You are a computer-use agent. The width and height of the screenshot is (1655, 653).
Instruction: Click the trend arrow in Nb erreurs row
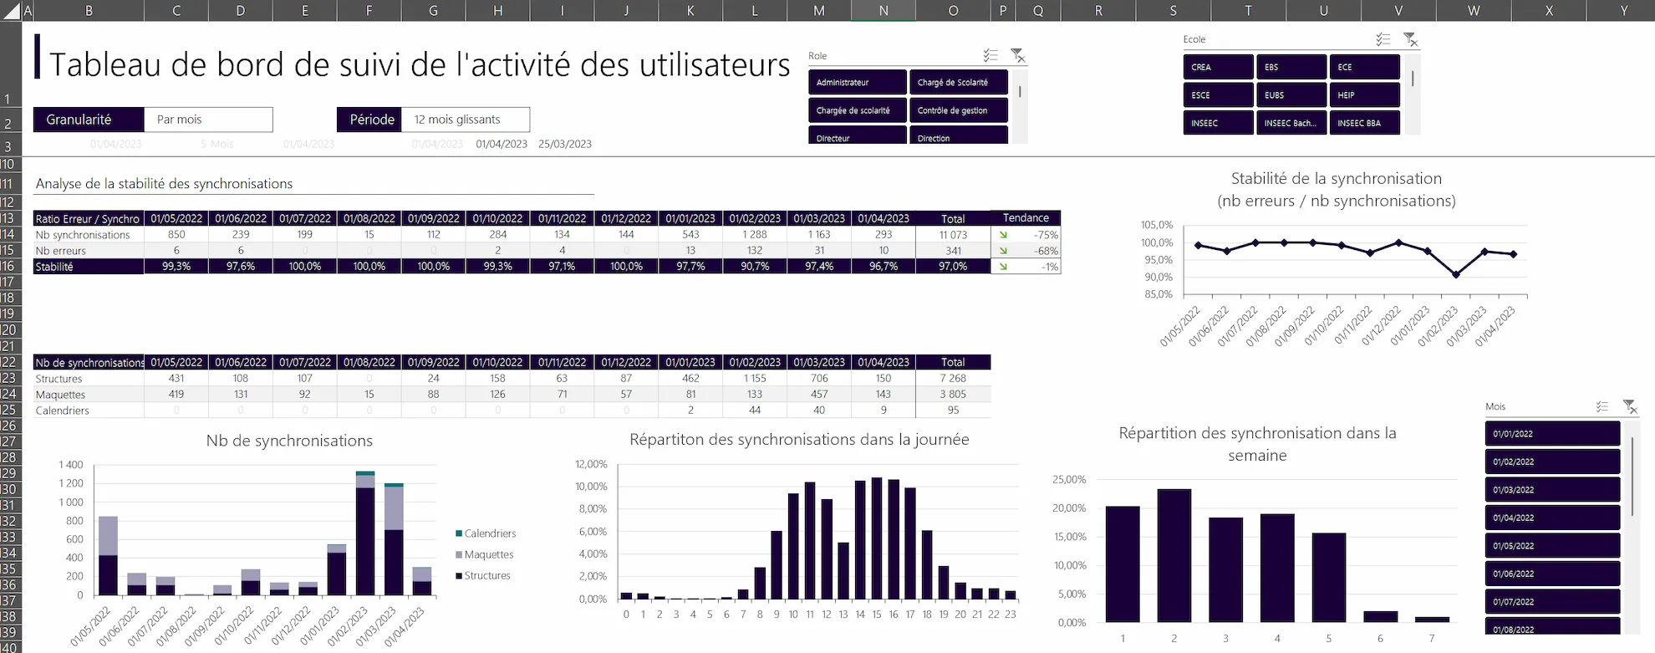pos(1003,251)
